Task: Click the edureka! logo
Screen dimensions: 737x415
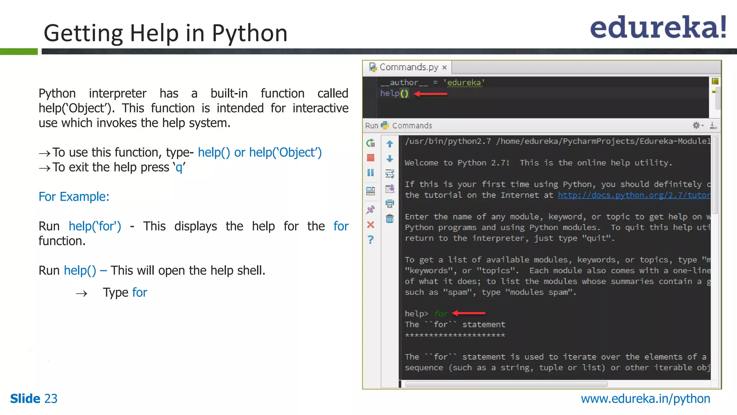Action: tap(658, 27)
